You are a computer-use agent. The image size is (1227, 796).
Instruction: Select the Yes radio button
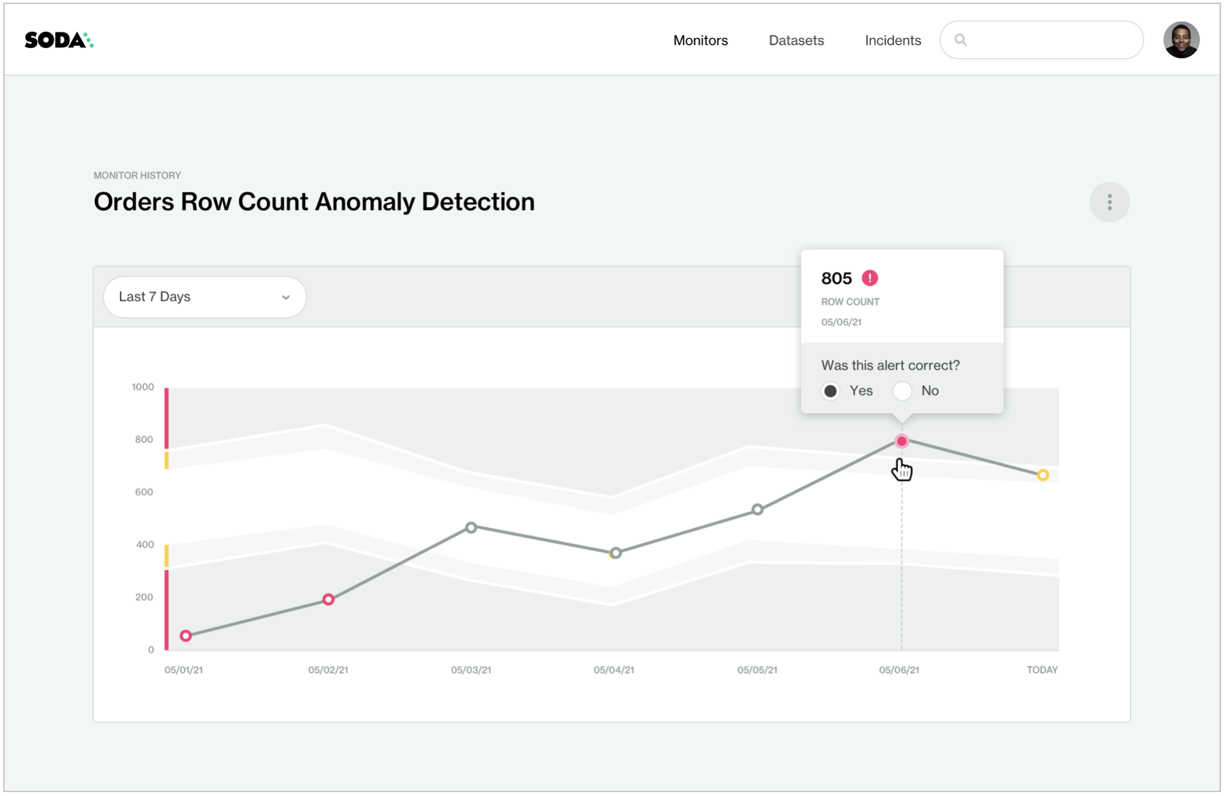click(x=831, y=391)
